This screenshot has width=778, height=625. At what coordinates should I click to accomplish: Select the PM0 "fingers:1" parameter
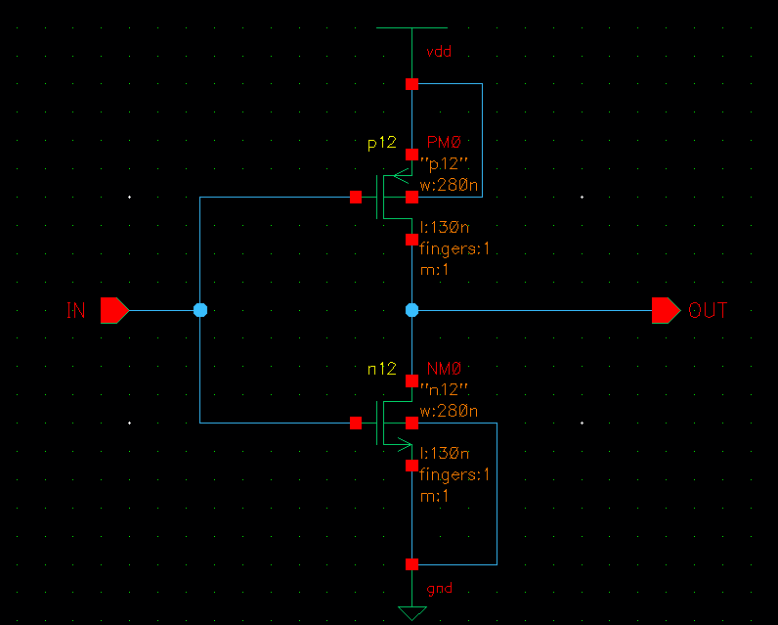coord(454,248)
